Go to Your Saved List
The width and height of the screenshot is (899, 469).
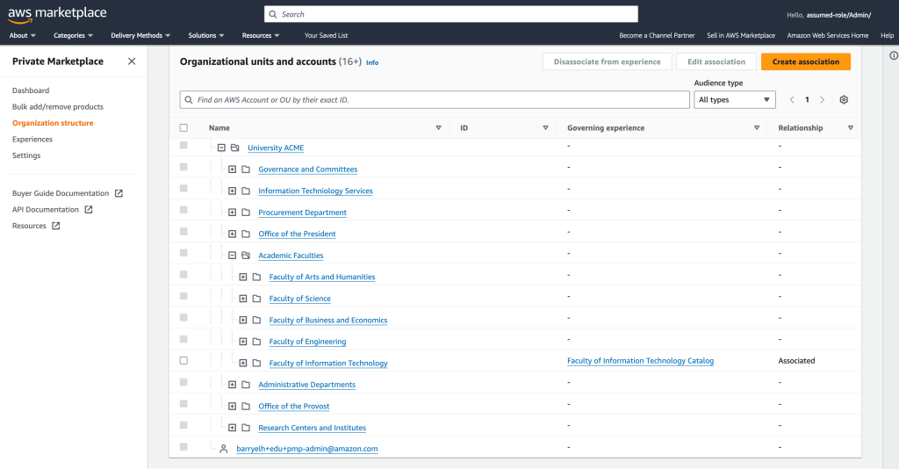tap(327, 35)
